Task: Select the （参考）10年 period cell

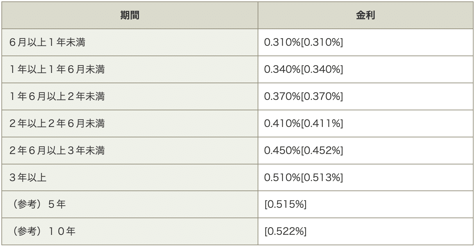Action: (x=43, y=231)
